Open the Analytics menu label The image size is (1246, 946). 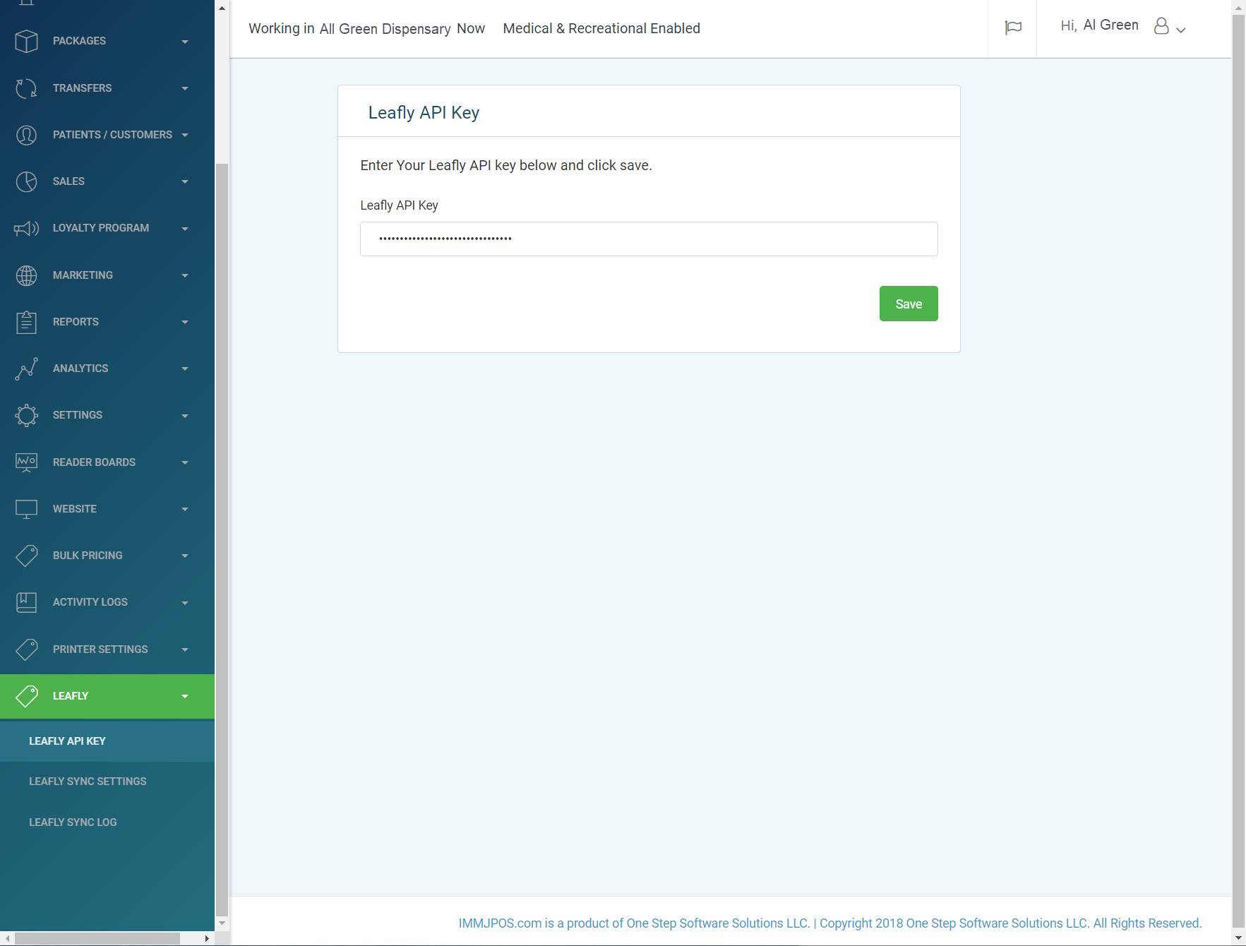(x=80, y=369)
